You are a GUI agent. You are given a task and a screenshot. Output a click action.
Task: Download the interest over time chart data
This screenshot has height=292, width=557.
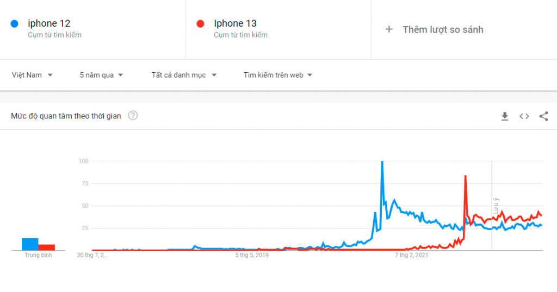pyautogui.click(x=504, y=116)
